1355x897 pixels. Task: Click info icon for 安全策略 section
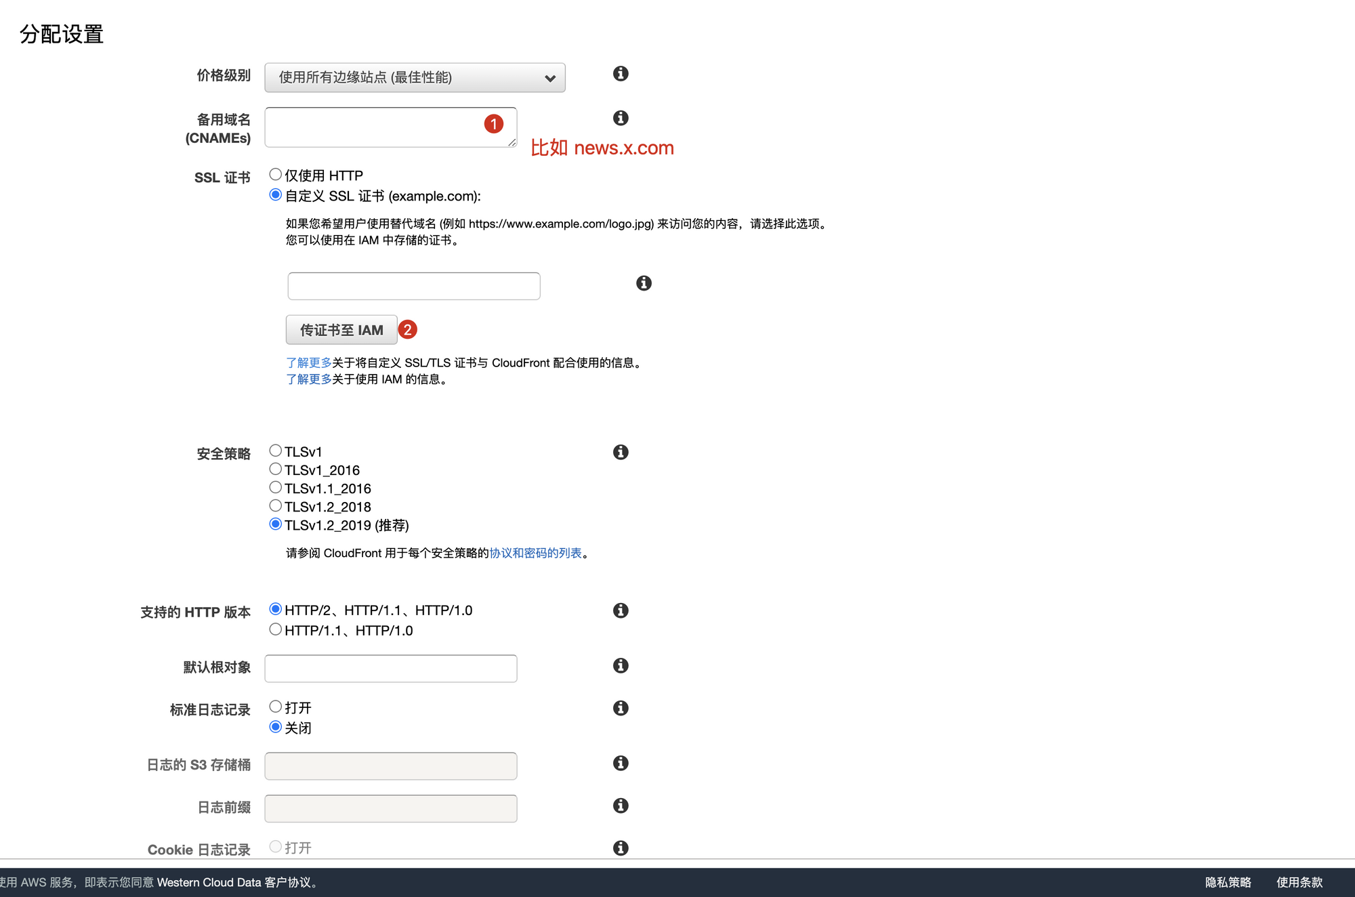[x=621, y=452]
